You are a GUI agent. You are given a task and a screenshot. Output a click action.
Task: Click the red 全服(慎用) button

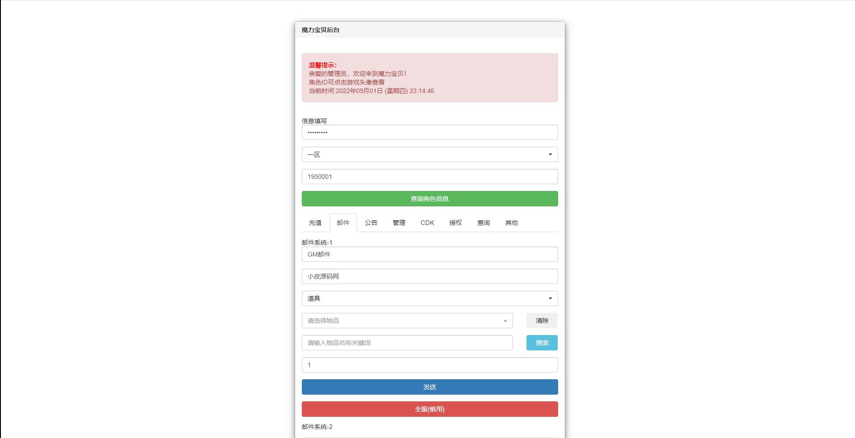[x=430, y=409]
